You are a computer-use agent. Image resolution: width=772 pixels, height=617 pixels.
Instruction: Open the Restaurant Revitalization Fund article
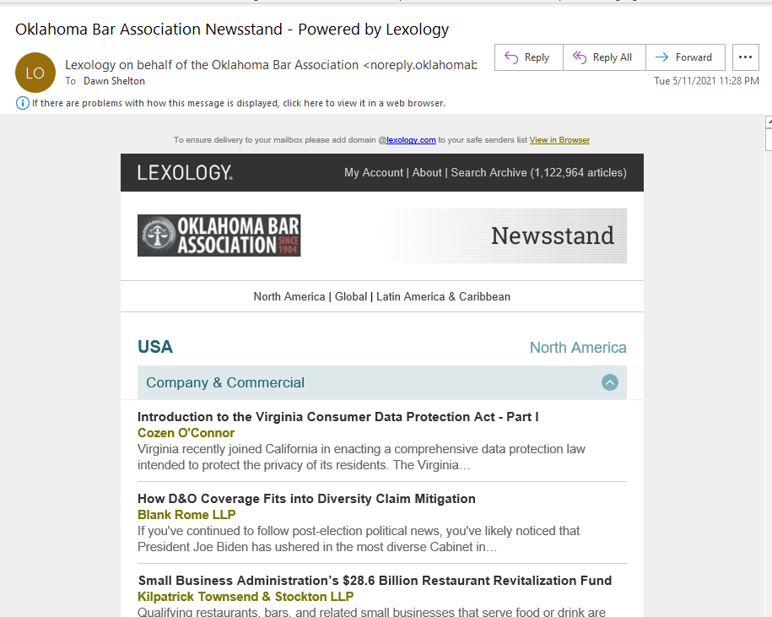pyautogui.click(x=375, y=581)
